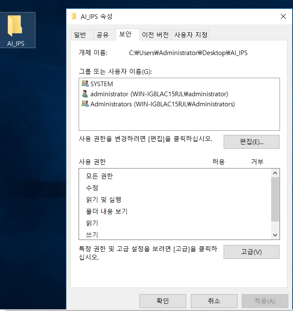Select administrator (WIN-IG8LAC15RJL\administrator) entry
Screen dimensions: 293x311
pos(179,94)
